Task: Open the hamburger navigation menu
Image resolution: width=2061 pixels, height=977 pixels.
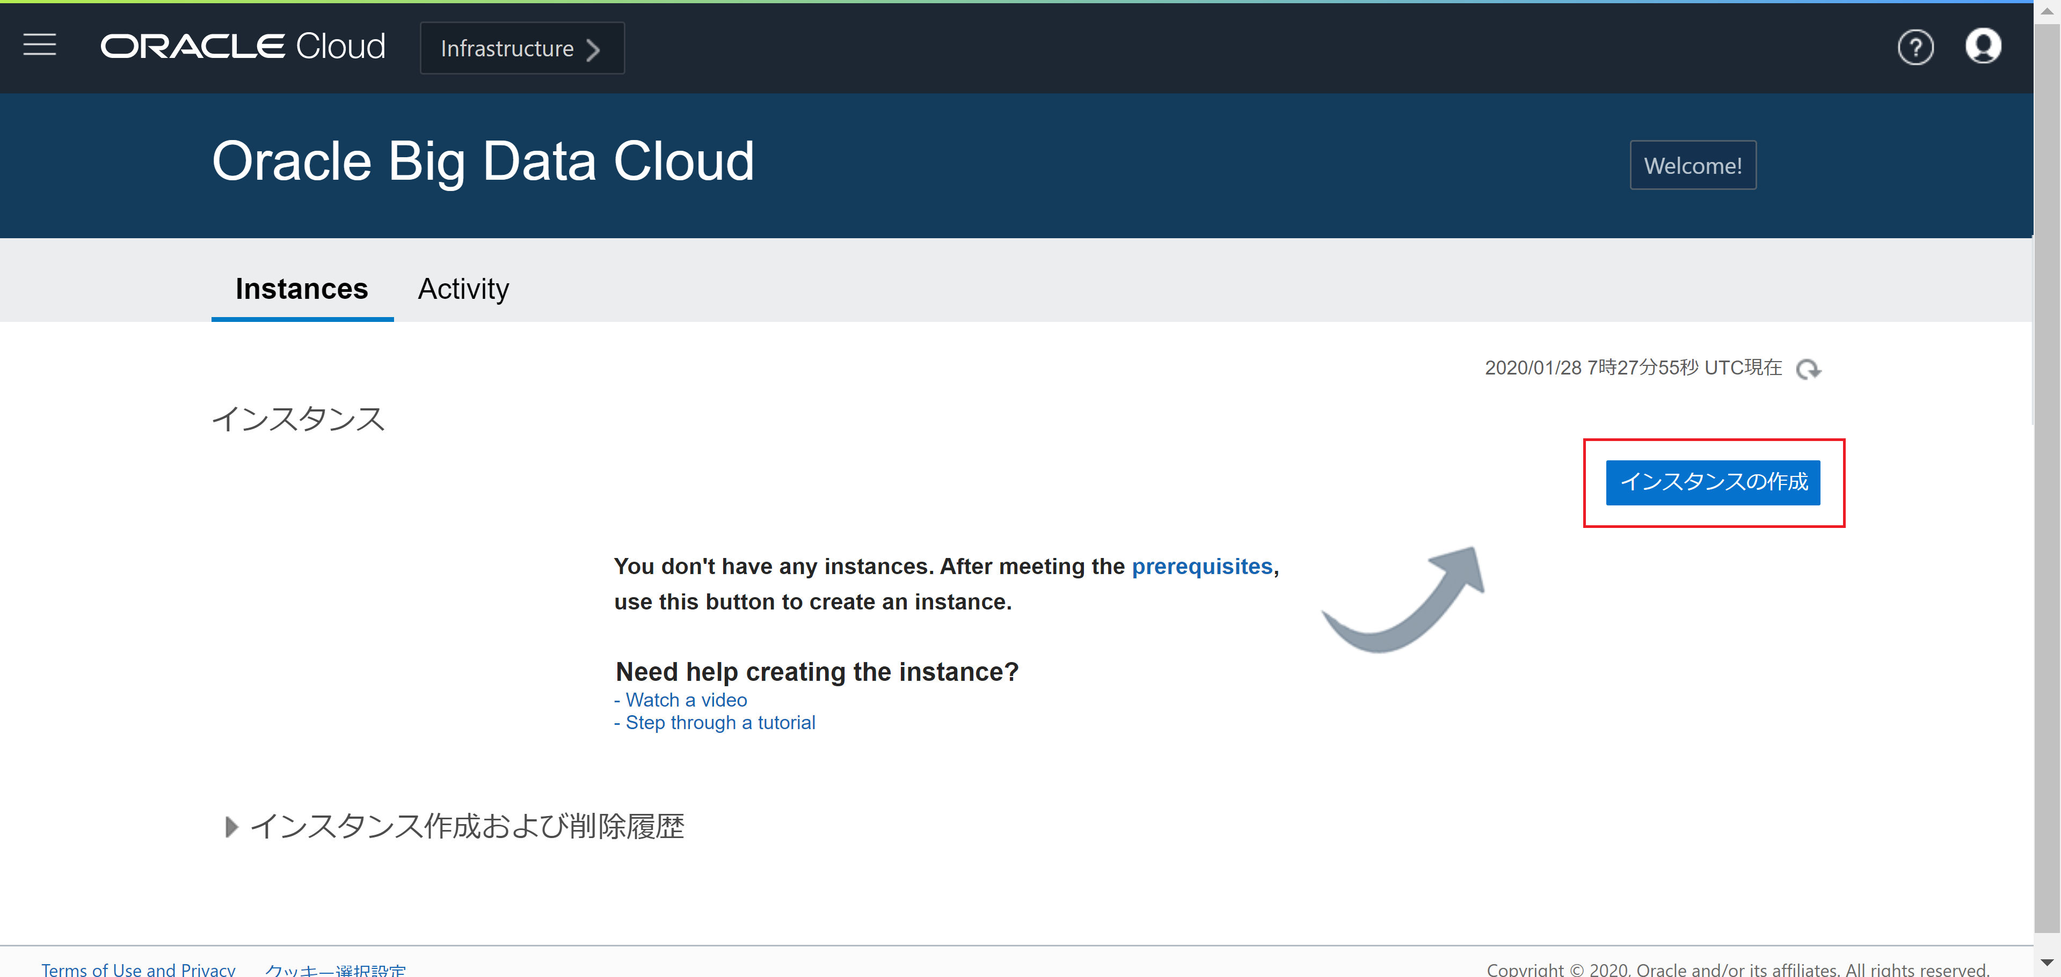Action: (39, 46)
